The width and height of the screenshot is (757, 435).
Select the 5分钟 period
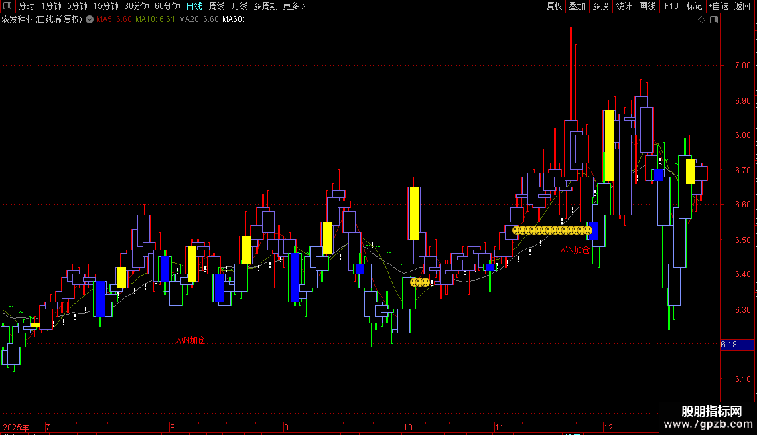click(x=77, y=6)
